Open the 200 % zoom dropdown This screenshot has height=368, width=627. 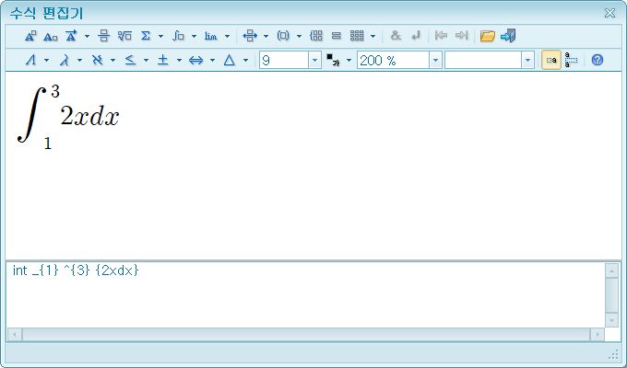click(x=435, y=61)
